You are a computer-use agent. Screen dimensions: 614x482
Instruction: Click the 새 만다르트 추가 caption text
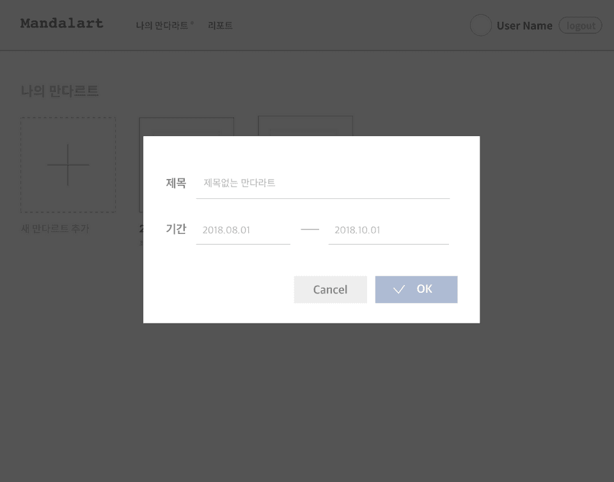(x=54, y=228)
